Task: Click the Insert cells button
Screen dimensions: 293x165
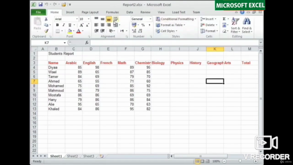Action: 208,19
